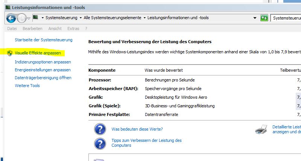Select Grafik (Spiele) row label
Viewport: 301px width, 161px height.
click(105, 106)
